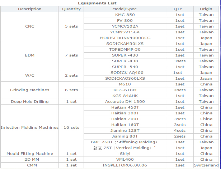Click 3sets in the SUPER -438 row
221x169 pixels.
180,61
